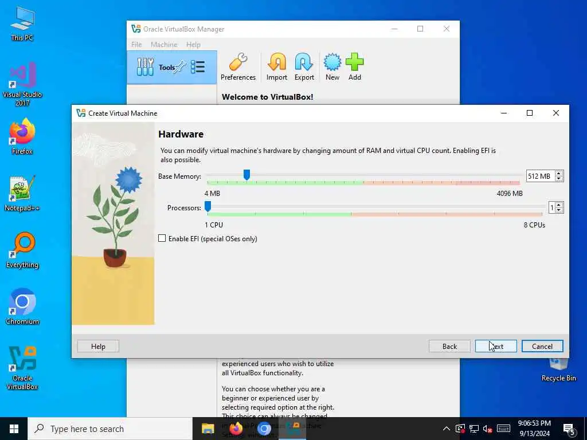Viewport: 587px width, 440px height.
Task: Open Machine menu in VirtualBox Manager
Action: click(x=164, y=45)
